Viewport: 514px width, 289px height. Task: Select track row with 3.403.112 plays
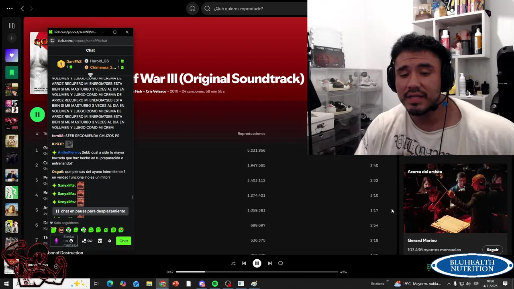(210, 180)
